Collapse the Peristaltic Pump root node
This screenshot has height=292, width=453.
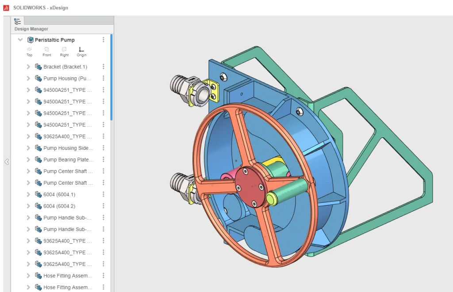(x=20, y=40)
